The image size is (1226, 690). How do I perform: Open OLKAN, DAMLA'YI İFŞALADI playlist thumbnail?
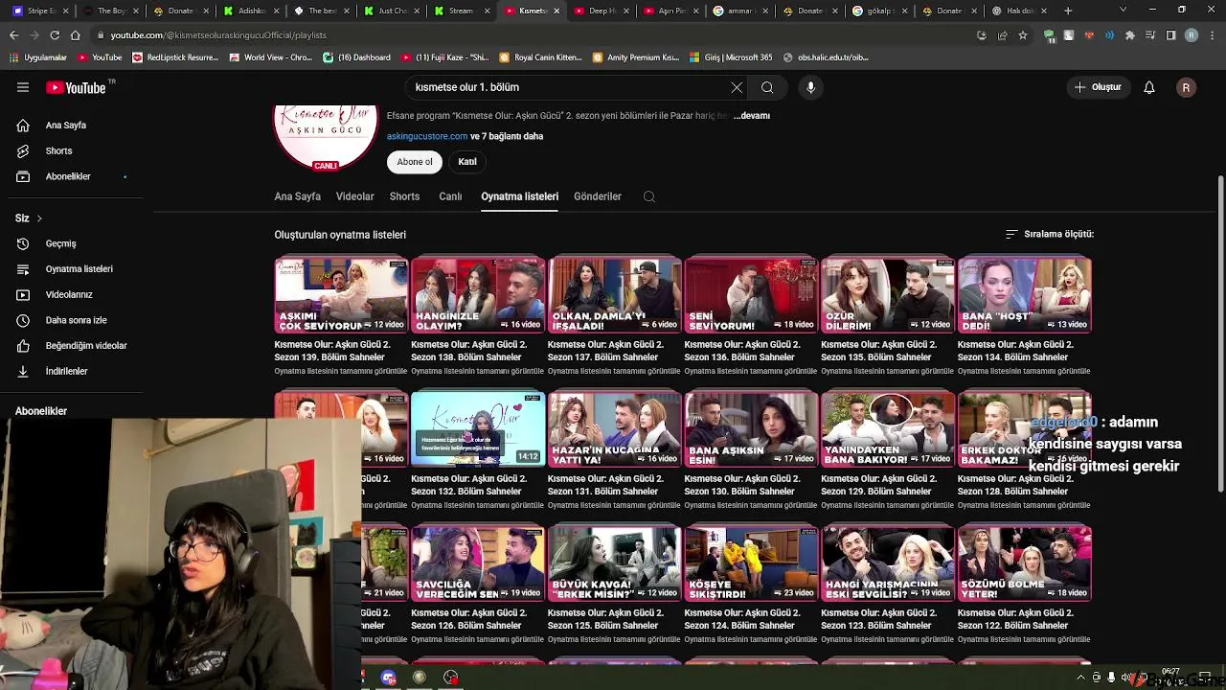tap(615, 295)
